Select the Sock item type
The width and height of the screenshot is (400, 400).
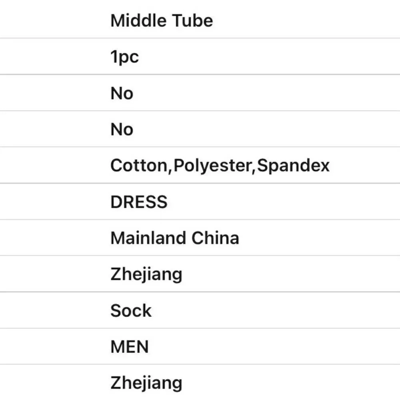[x=131, y=311]
